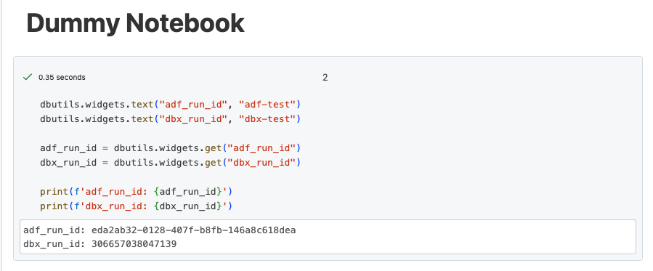653x271 pixels.
Task: Click the Dummy Notebook heading
Action: coord(135,23)
